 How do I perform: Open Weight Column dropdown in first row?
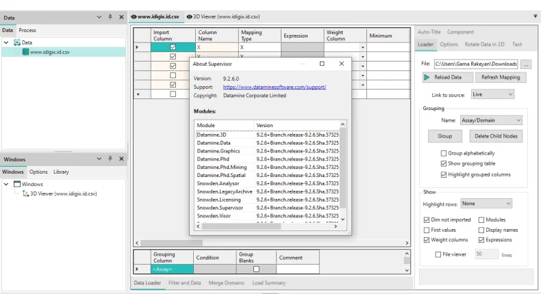point(363,47)
